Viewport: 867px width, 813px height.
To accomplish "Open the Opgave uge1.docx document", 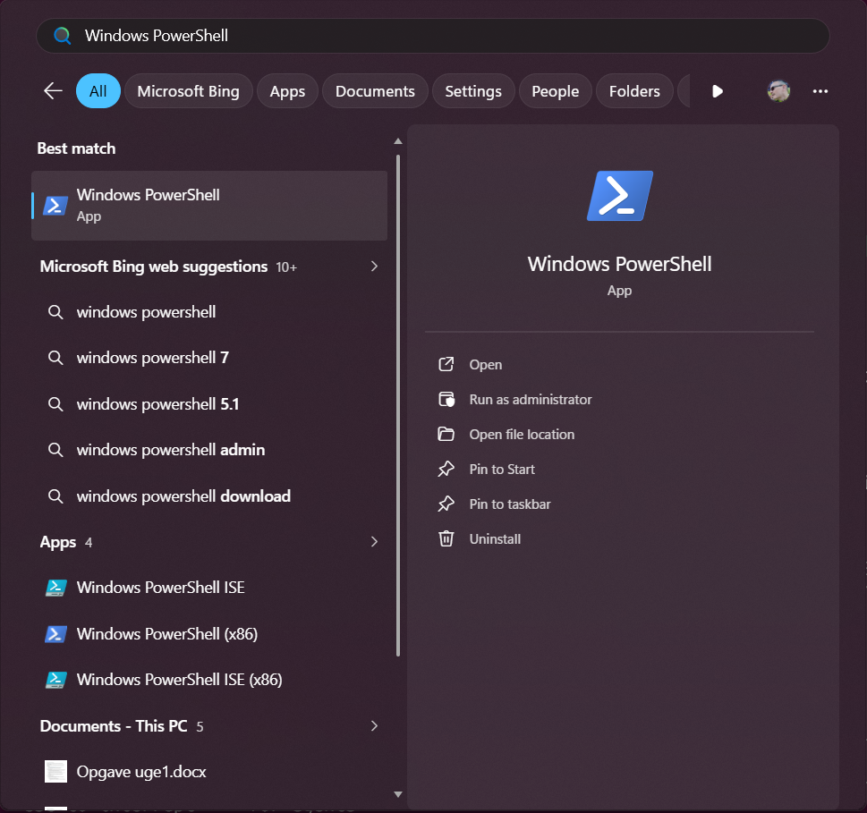I will pyautogui.click(x=209, y=772).
